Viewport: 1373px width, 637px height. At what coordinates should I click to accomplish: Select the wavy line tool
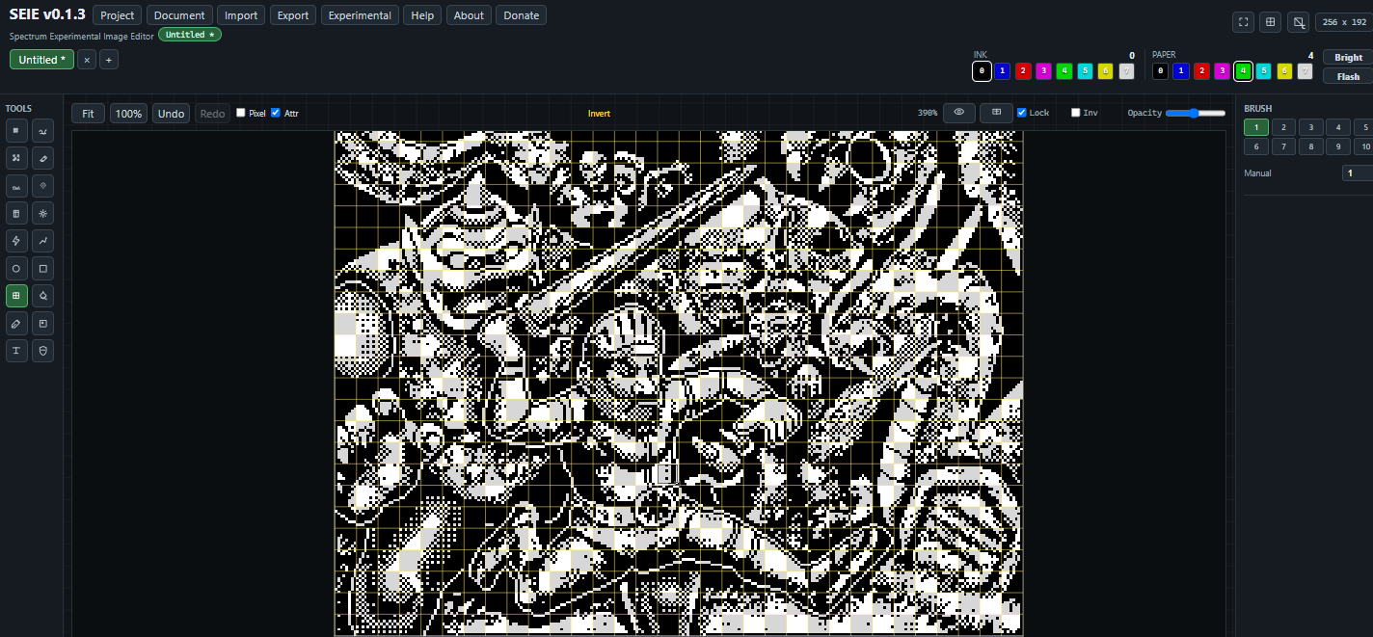16,186
